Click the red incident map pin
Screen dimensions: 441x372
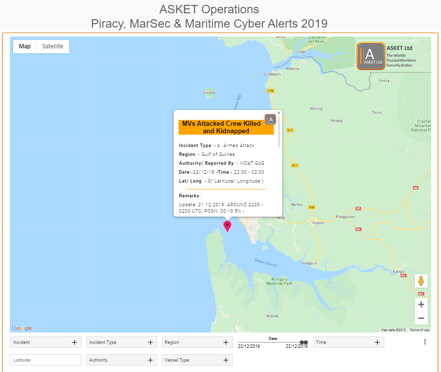(x=227, y=226)
